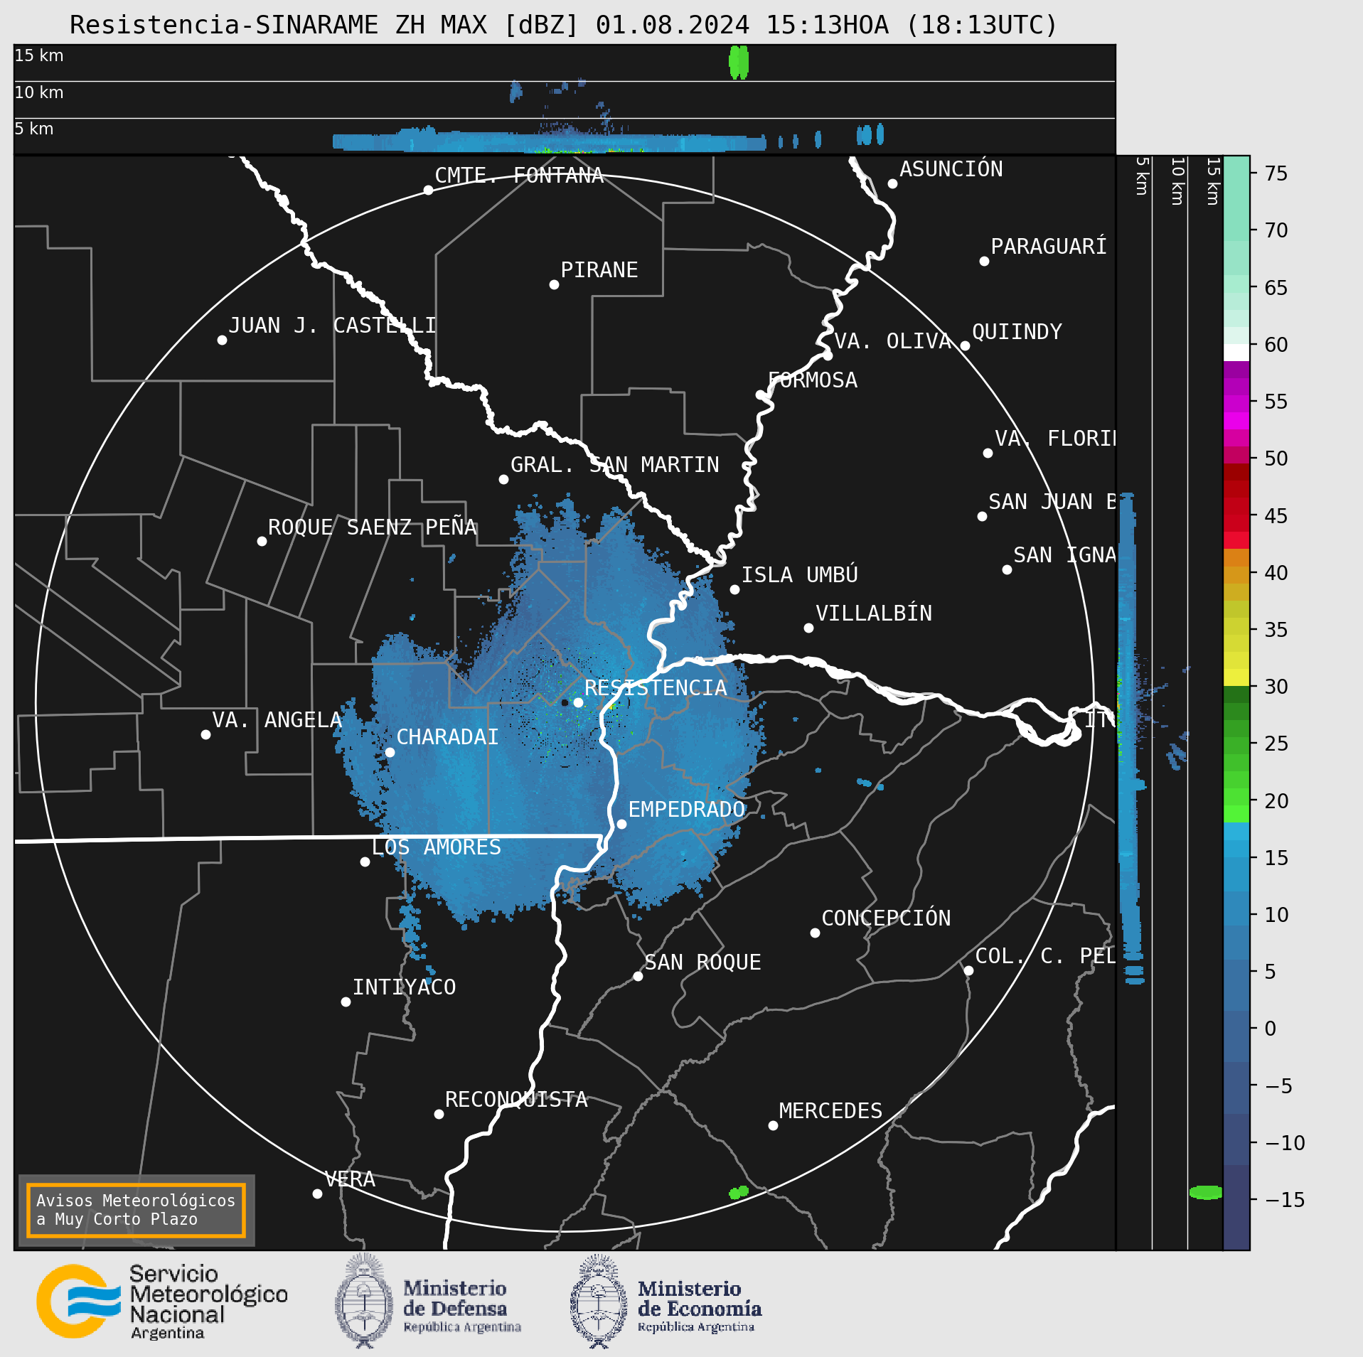Click the Ministerio de Defensa emblem

[364, 1300]
